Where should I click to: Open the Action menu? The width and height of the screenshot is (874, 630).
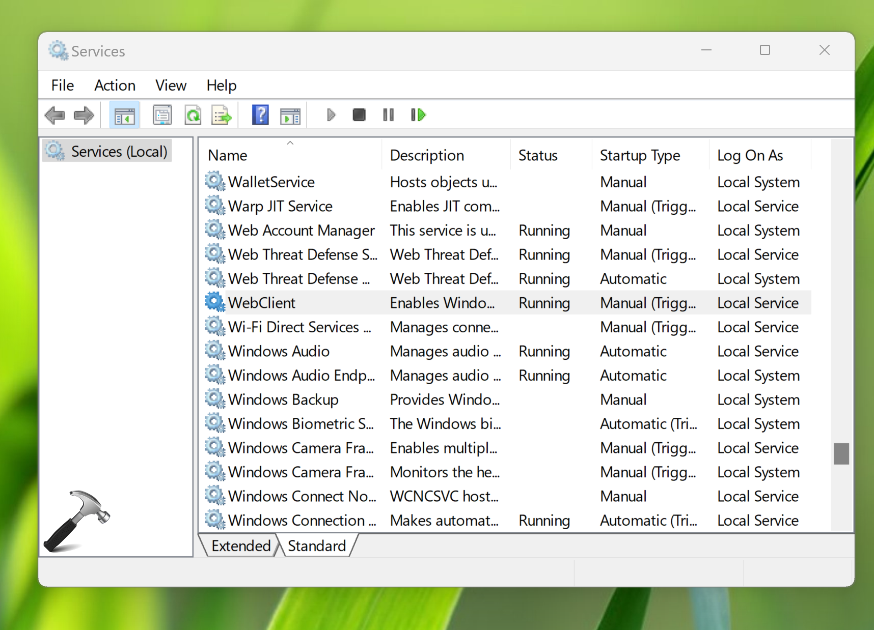coord(115,85)
